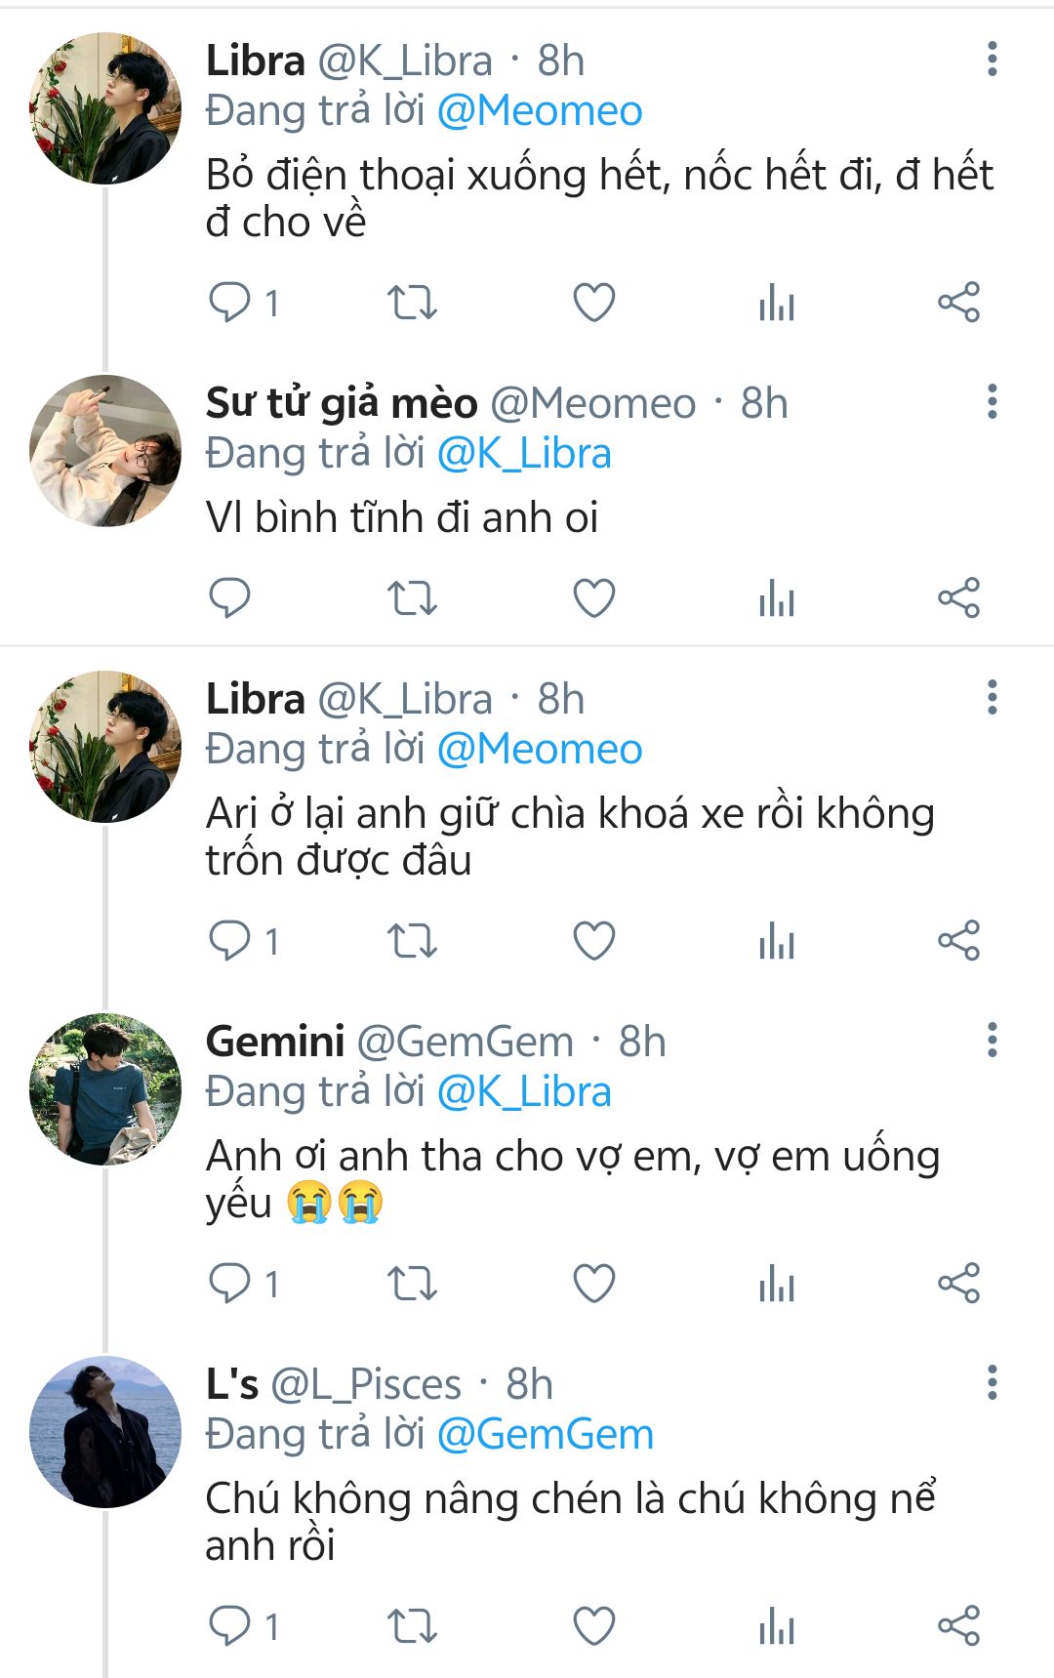Open Sư tử giả mèo's avatar
The height and width of the screenshot is (1678, 1054).
point(105,451)
